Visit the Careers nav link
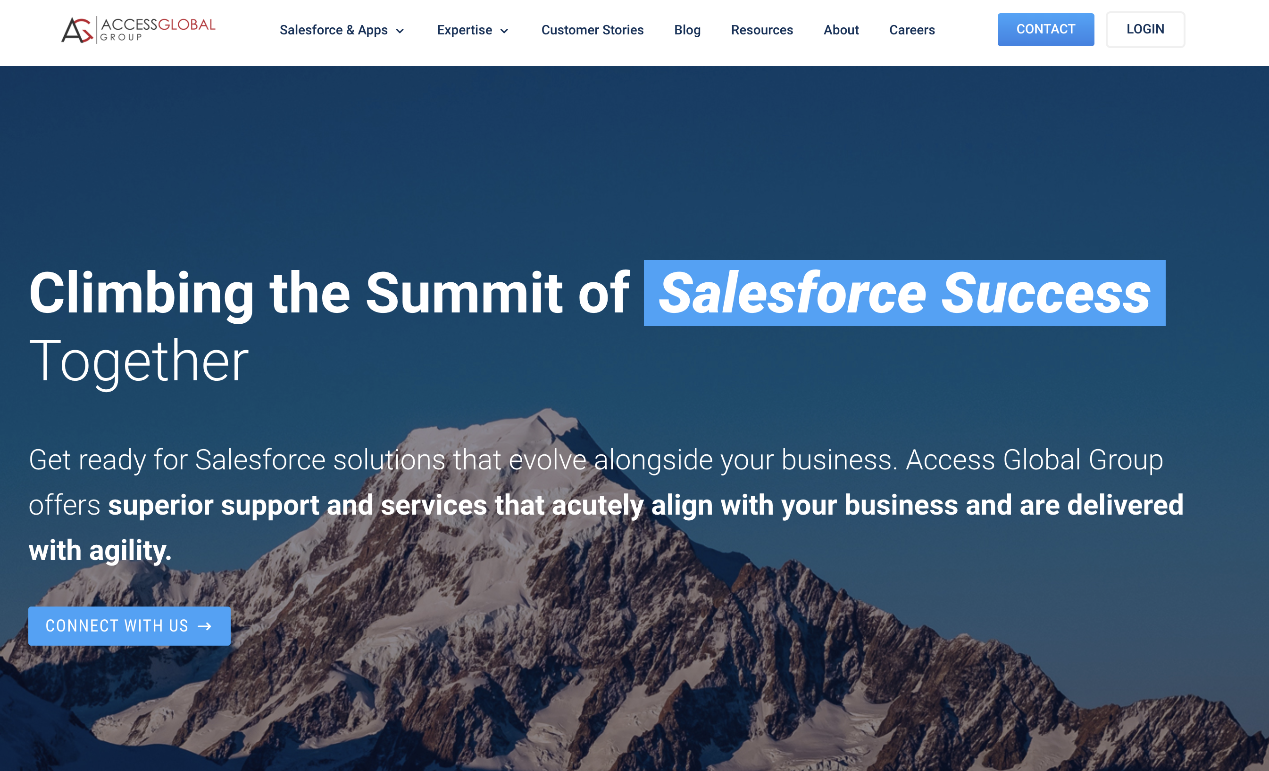 (x=911, y=30)
